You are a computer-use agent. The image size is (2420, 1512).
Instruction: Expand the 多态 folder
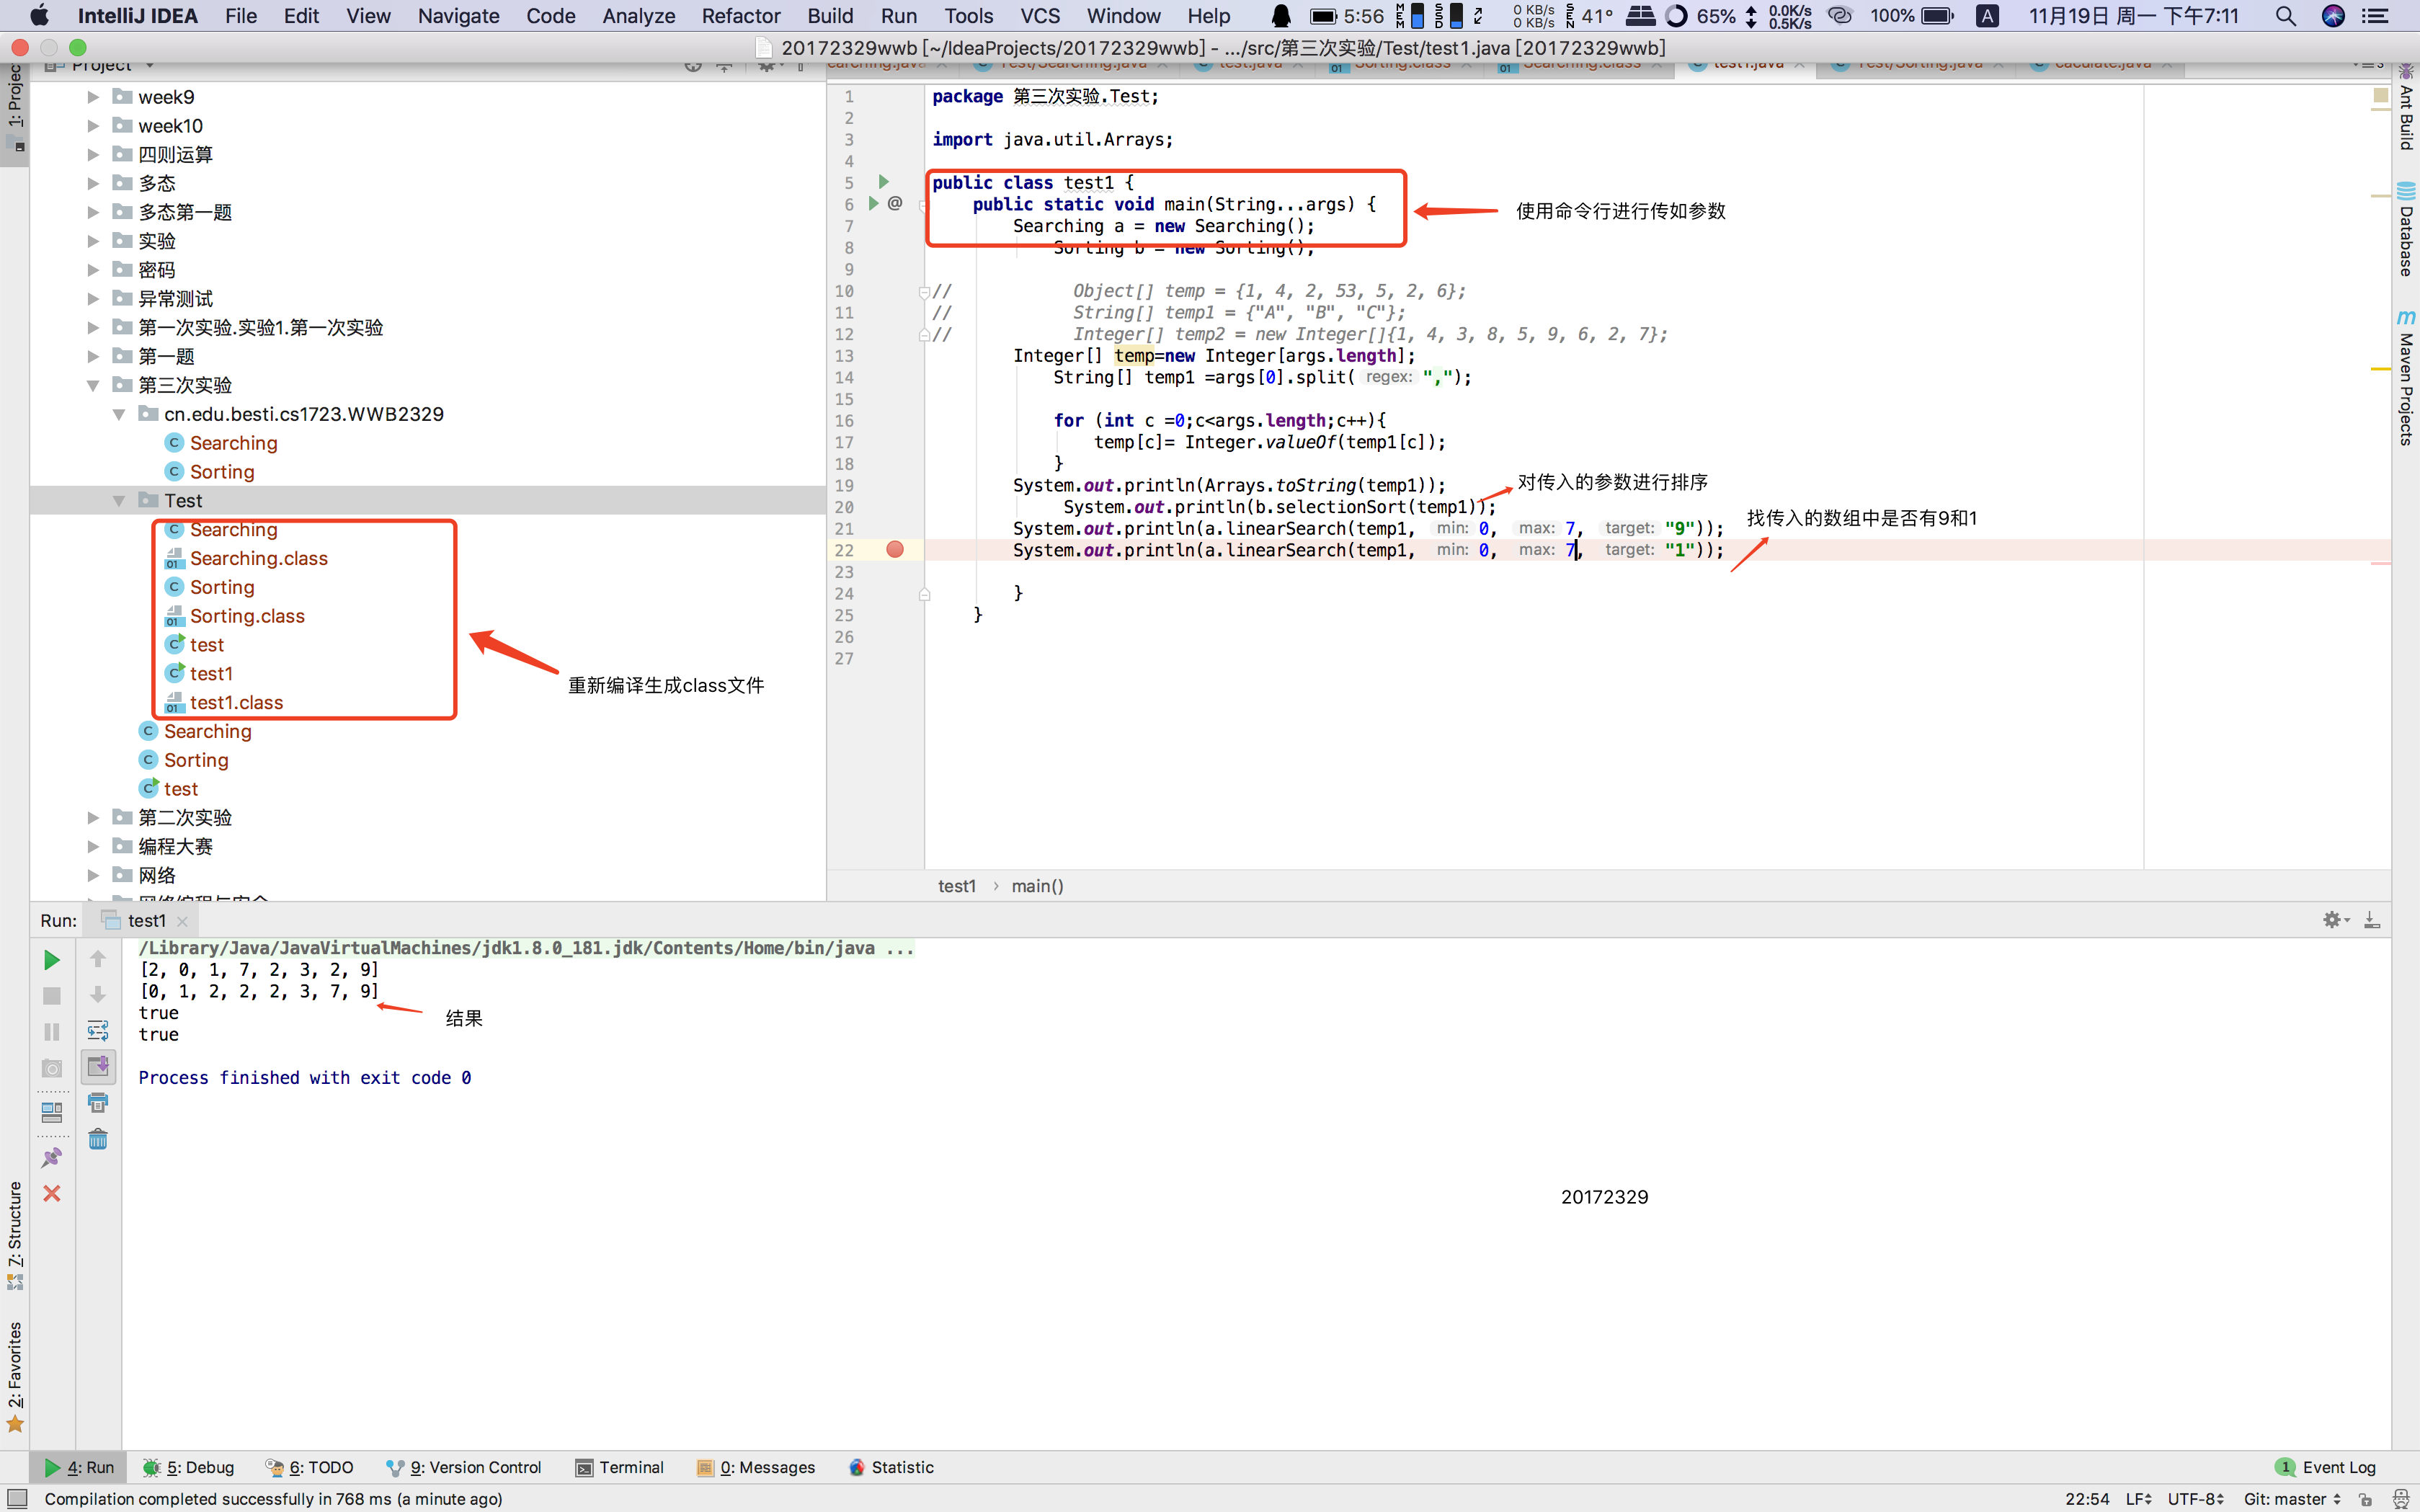pyautogui.click(x=93, y=183)
